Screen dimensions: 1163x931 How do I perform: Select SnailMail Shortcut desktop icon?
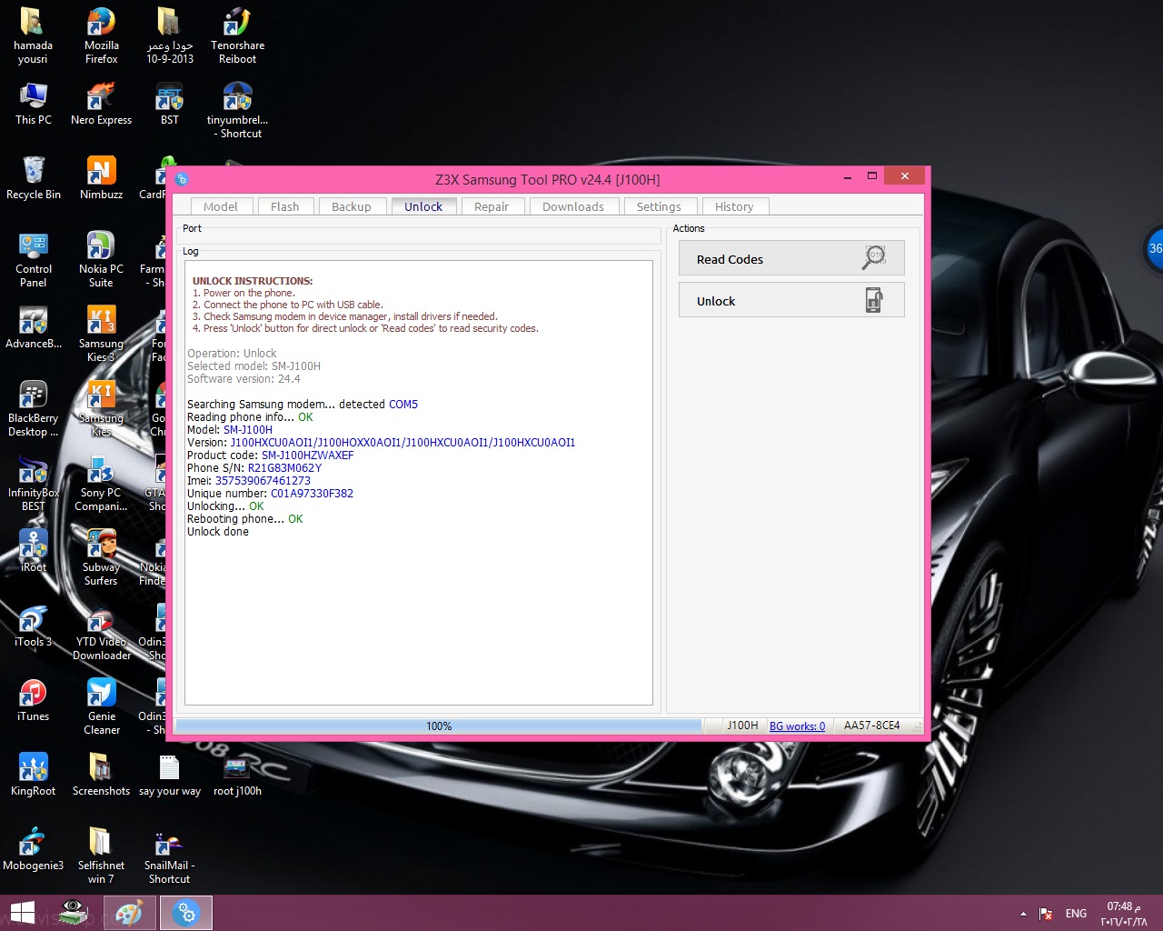[170, 856]
